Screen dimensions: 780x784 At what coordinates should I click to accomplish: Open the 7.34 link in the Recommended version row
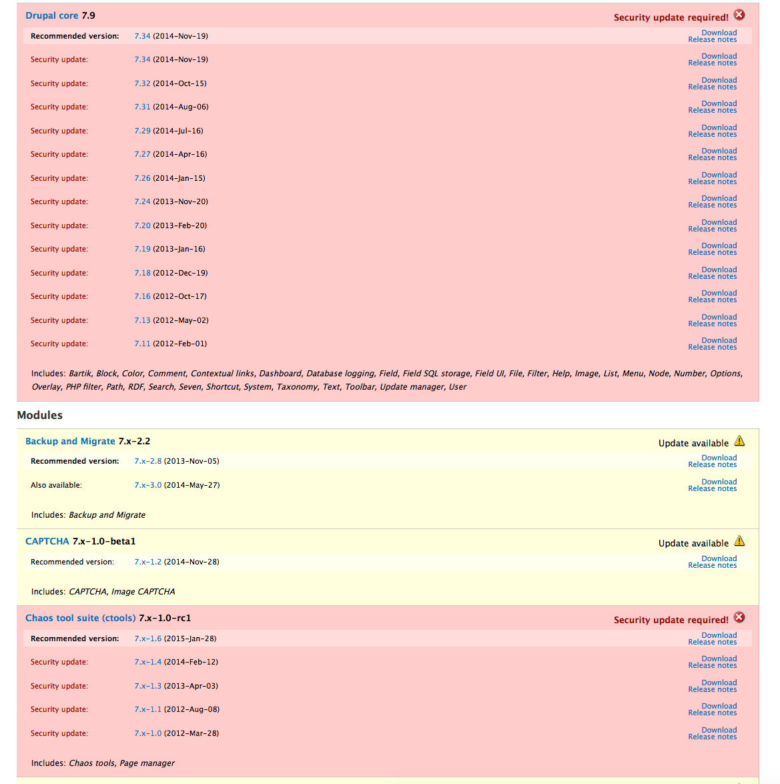pyautogui.click(x=143, y=36)
